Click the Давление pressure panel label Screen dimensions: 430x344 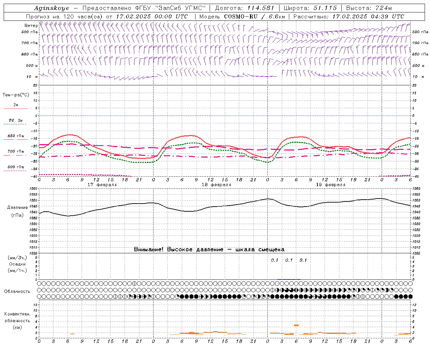(17, 208)
